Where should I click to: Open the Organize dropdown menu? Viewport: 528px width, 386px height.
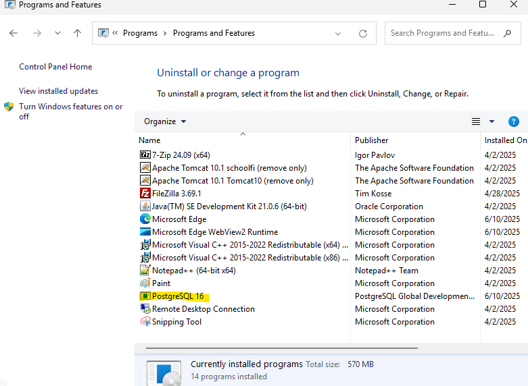tap(165, 121)
